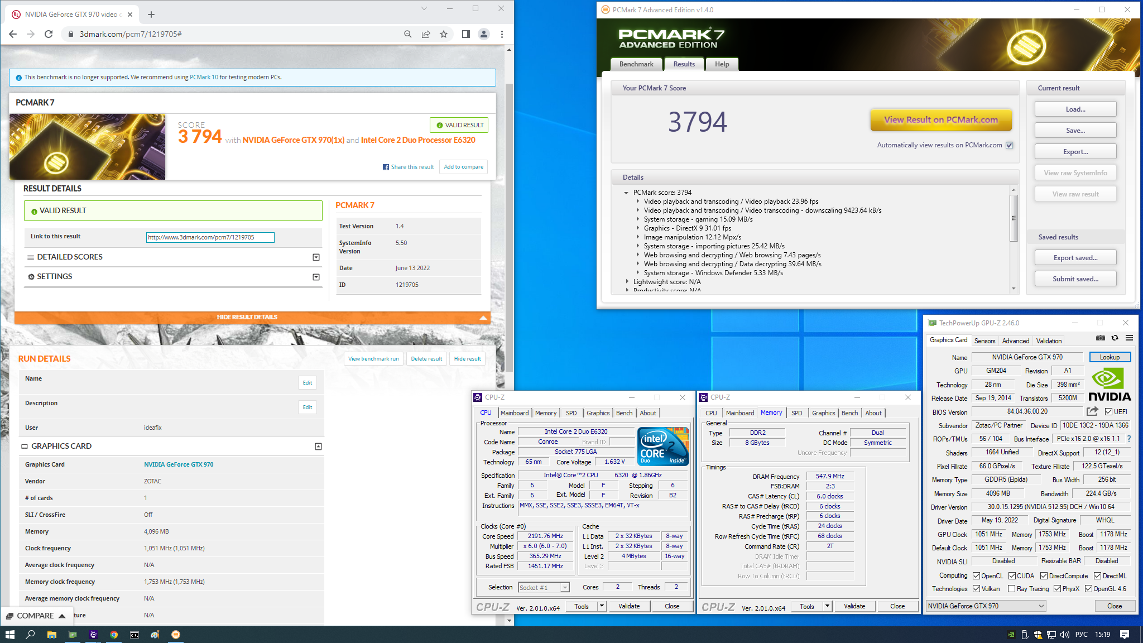
Task: Open Tools dropdown arrow in CPU-Z CPU window
Action: (602, 606)
